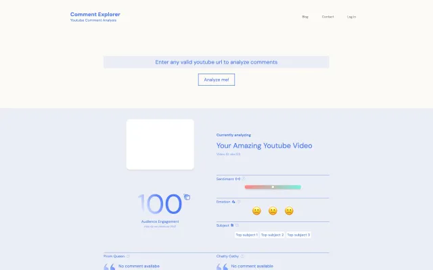The image size is (433, 270).
Task: Click the Your Amazing Youtube Video title
Action: click(x=264, y=146)
